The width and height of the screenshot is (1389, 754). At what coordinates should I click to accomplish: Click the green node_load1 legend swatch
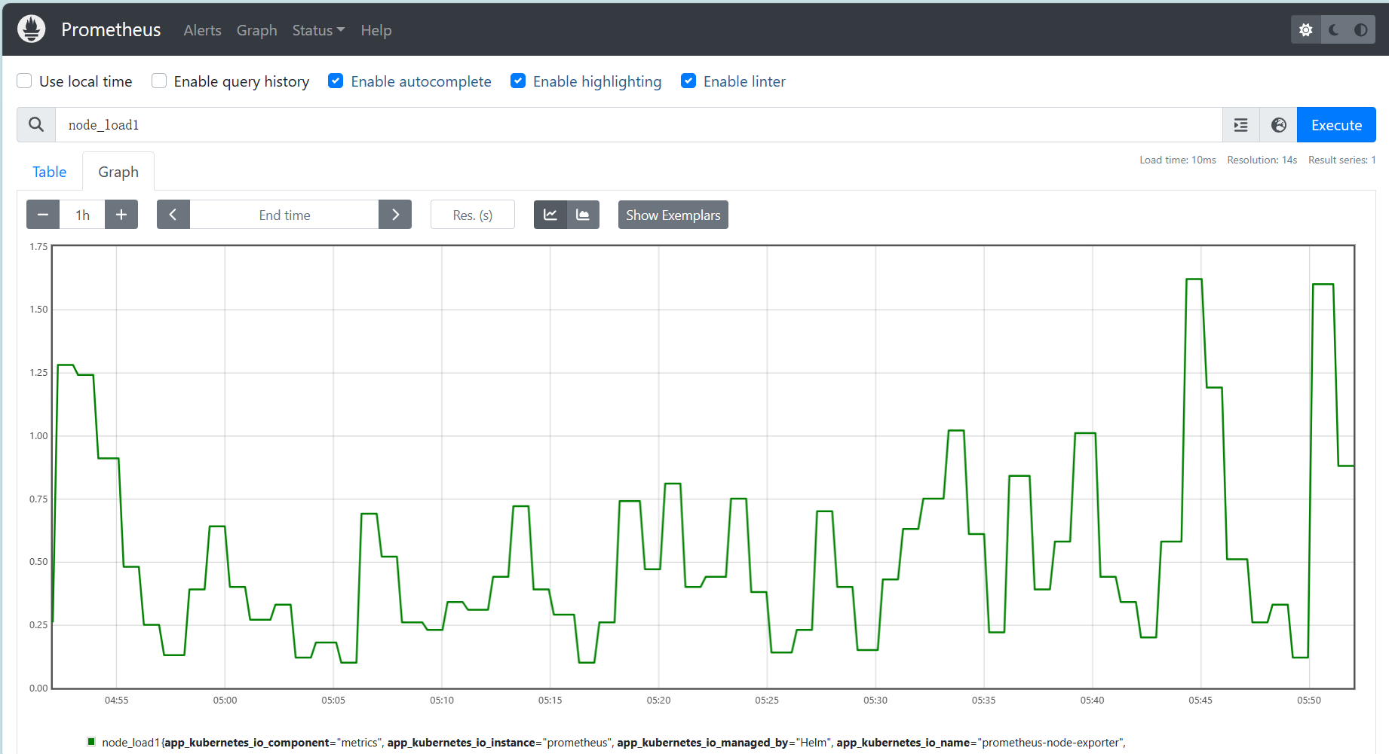click(x=91, y=742)
